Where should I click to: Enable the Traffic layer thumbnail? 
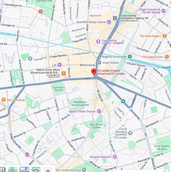point(13,170)
